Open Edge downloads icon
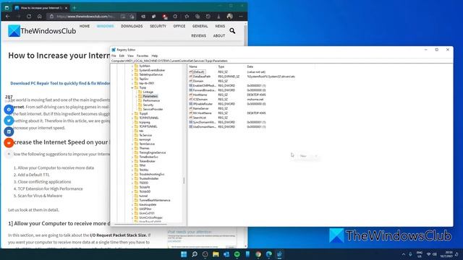463x260 pixels. [x=218, y=17]
